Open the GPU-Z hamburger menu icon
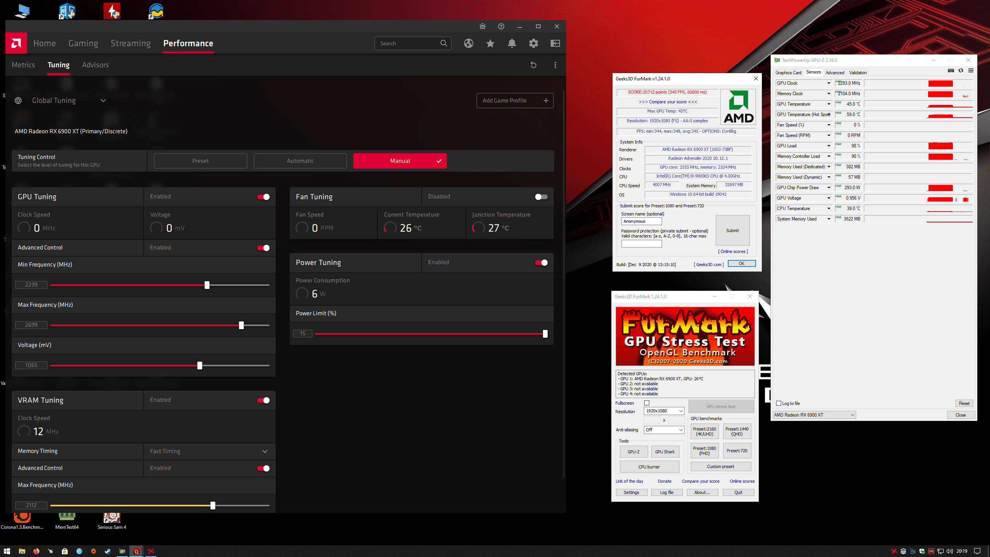Viewport: 990px width, 557px height. [x=971, y=70]
